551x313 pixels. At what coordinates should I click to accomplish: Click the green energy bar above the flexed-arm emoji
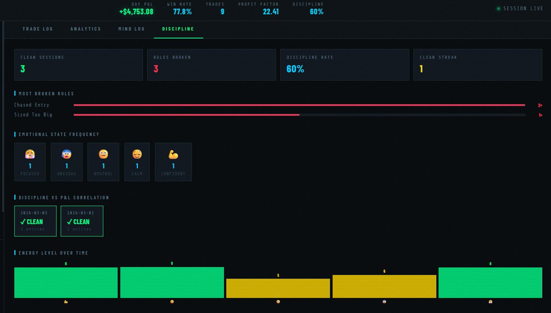click(66, 283)
